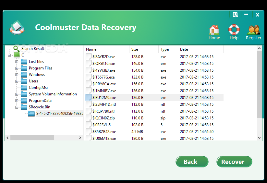Sort by the Size column header
Screen dimensions: 267x183
[144, 49]
